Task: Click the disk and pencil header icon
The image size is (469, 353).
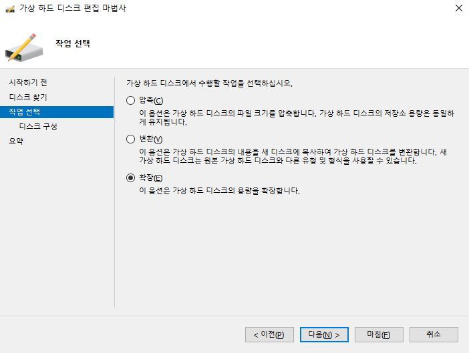Action: click(25, 45)
